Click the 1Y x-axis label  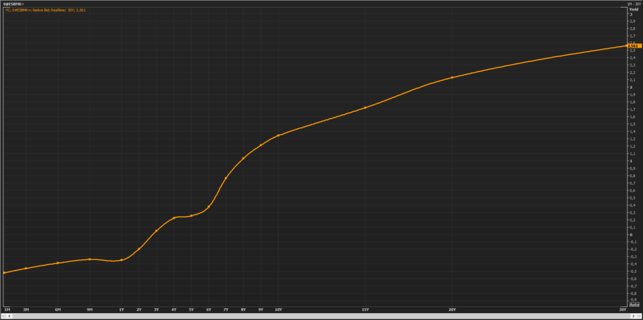tap(122, 309)
